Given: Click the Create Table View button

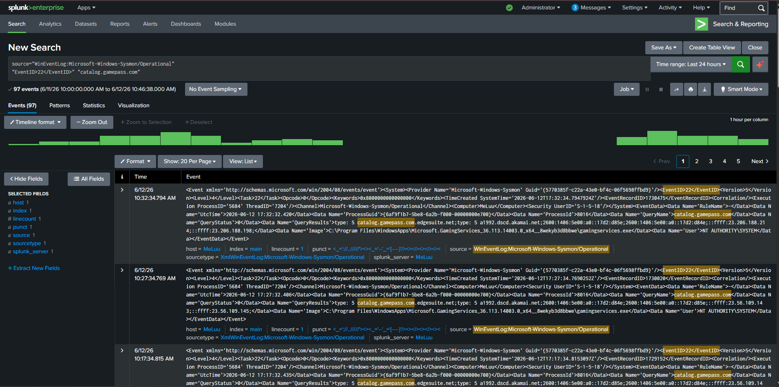Looking at the screenshot, I should 712,48.
